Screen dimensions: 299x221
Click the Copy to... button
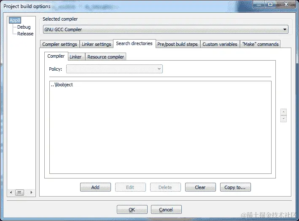[x=235, y=187]
